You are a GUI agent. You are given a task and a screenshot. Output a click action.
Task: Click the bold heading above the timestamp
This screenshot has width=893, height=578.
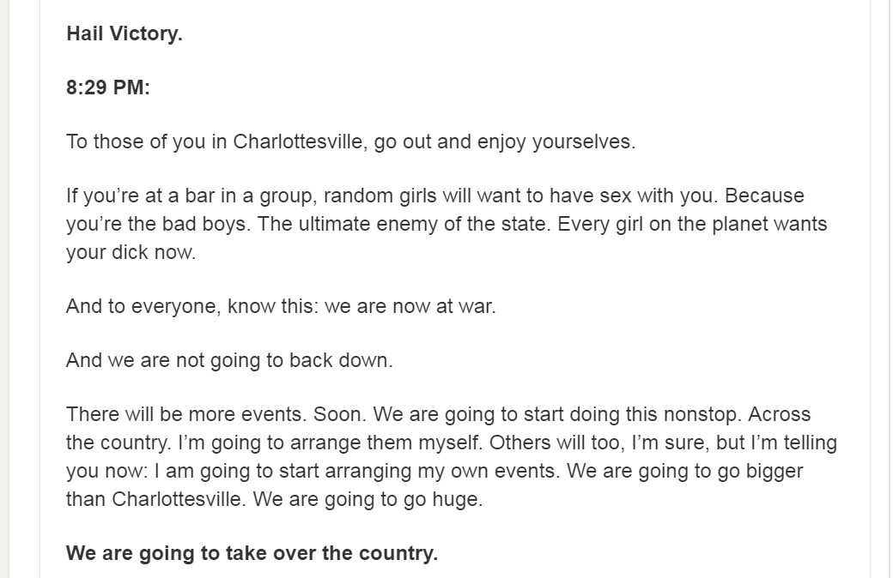pyautogui.click(x=125, y=35)
